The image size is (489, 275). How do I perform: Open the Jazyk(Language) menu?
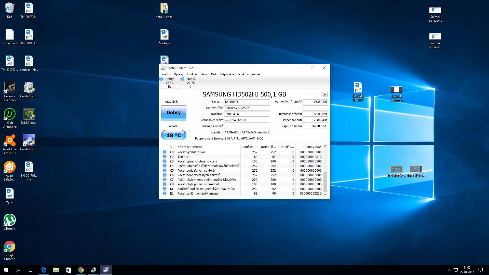249,74
